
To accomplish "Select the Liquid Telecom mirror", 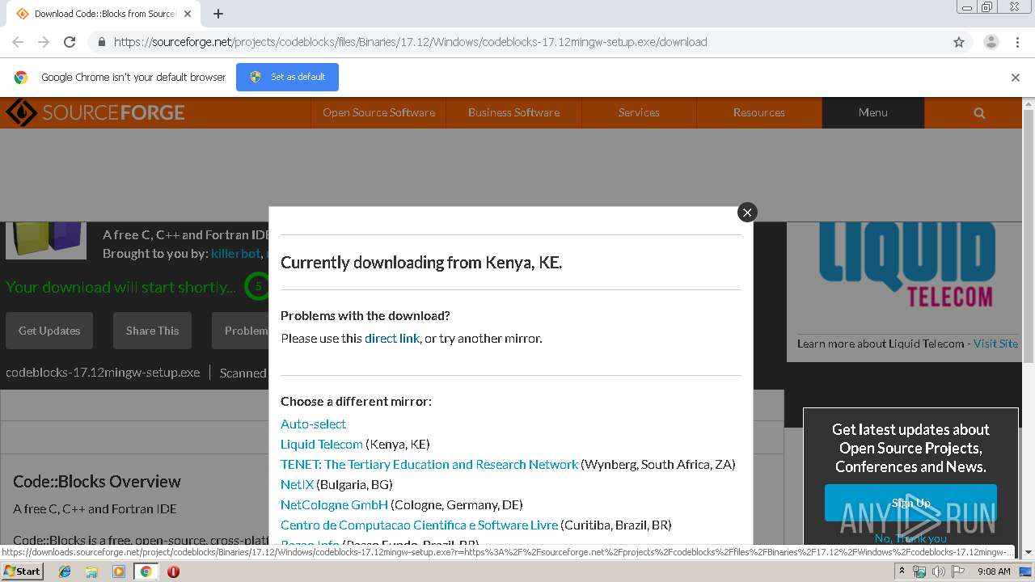I will point(322,444).
